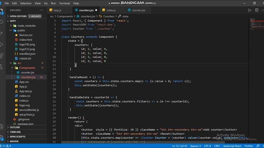Click Ln 12, Col 10 status

click(179, 146)
